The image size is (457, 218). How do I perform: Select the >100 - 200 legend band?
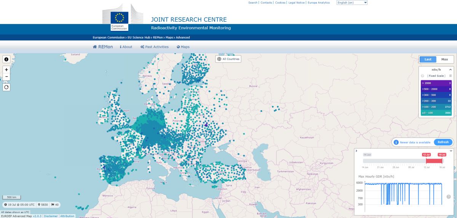coord(436,107)
